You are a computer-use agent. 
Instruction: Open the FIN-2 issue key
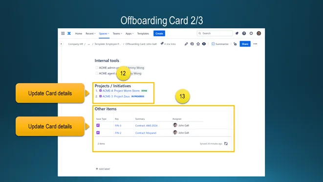(x=118, y=133)
